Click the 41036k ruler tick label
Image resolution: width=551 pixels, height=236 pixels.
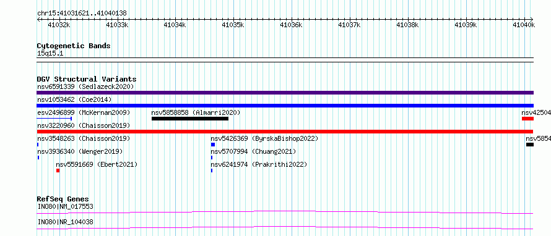(x=292, y=25)
